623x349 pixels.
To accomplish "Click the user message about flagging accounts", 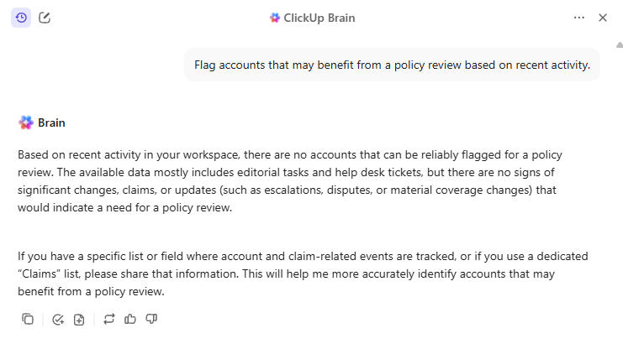I will click(392, 65).
